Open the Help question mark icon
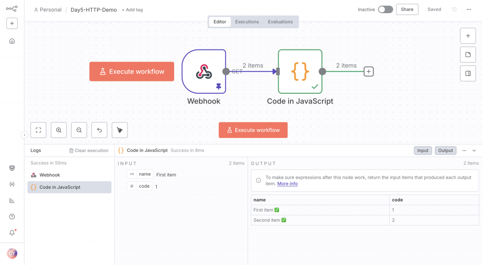Viewport: 482px width, 265px height. (x=12, y=217)
